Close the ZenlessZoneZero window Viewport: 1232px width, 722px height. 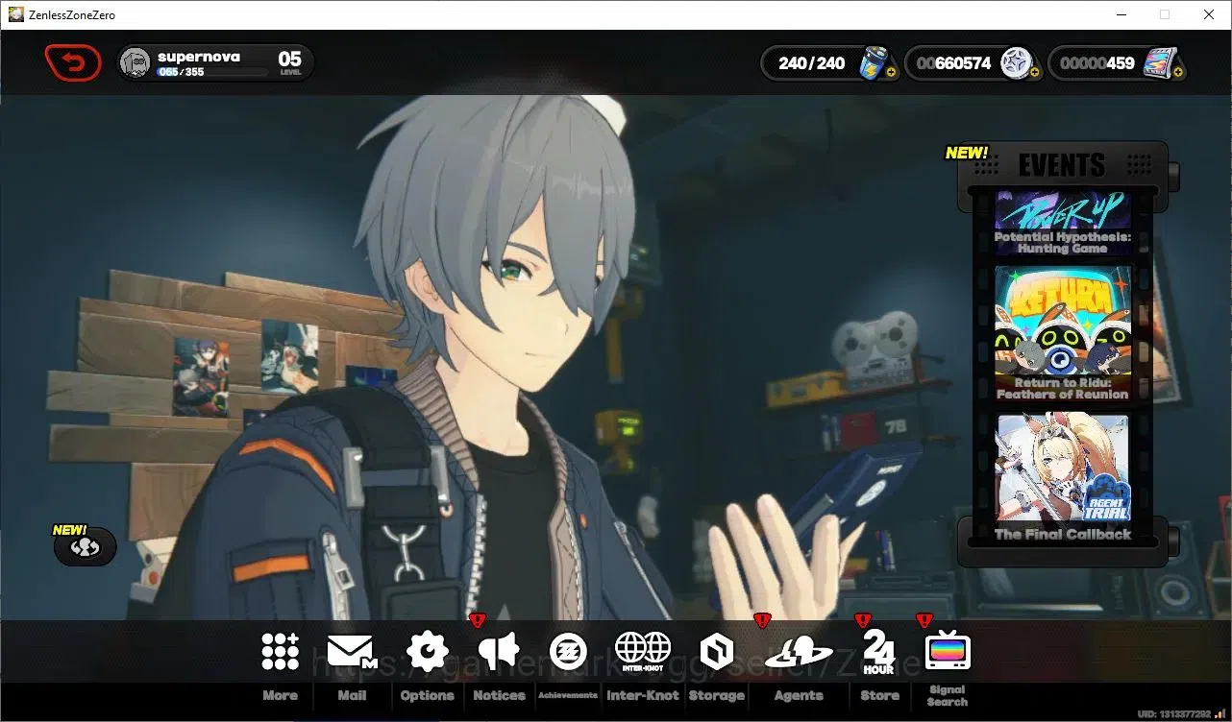pyautogui.click(x=1209, y=14)
